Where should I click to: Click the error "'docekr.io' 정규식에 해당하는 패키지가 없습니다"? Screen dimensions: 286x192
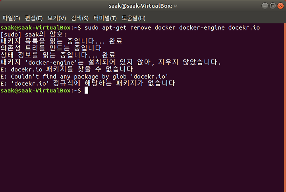(x=87, y=83)
